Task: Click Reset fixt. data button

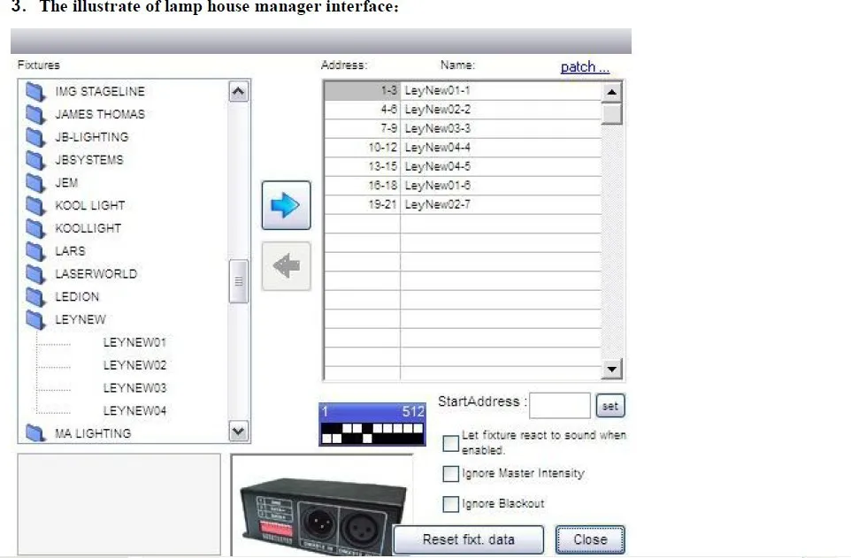Action: (x=468, y=539)
